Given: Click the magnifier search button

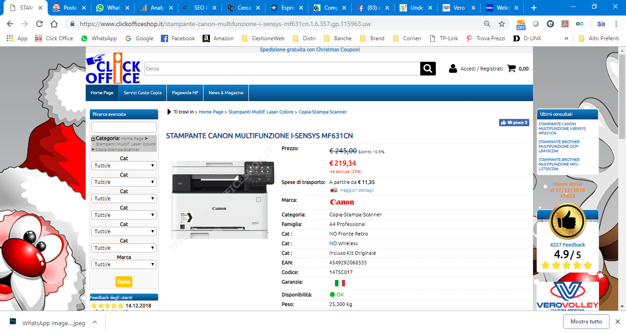Looking at the screenshot, I should 428,69.
